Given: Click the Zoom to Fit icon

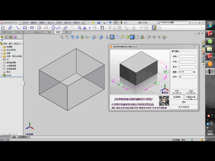Looking at the screenshot, I should (x=62, y=37).
